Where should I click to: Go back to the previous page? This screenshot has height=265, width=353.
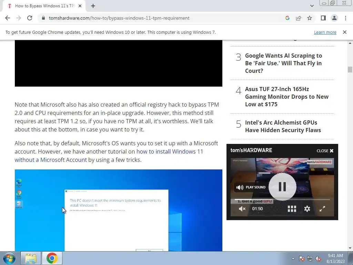[8, 18]
